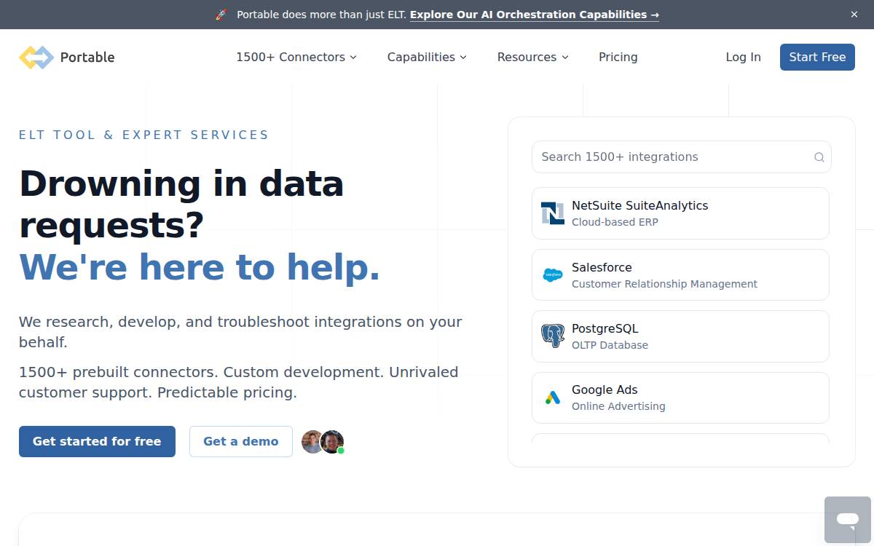Click the PostgreSQL elephant icon

pos(553,336)
